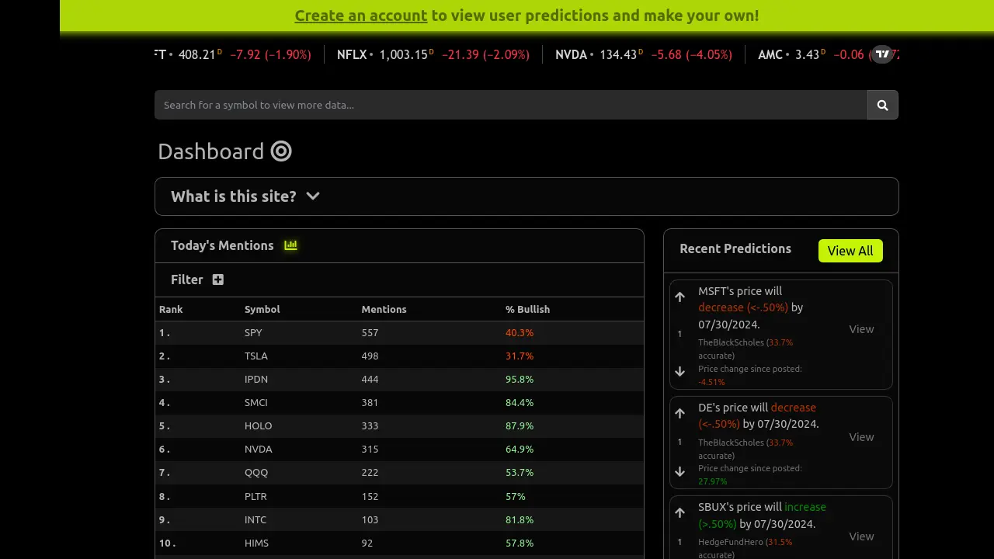
Task: Upvote the MSFT prediction
Action: pos(679,297)
